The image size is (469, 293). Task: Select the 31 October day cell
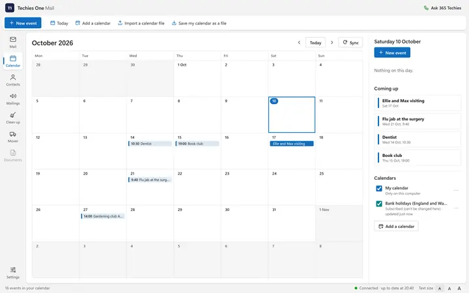pos(292,223)
